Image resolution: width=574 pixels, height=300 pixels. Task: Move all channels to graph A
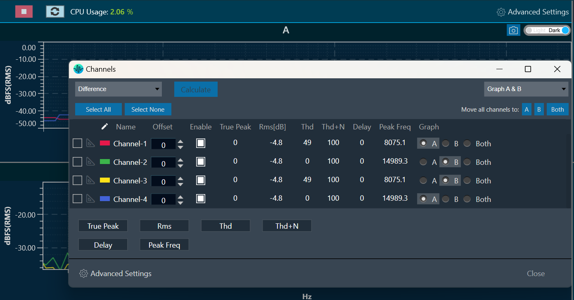pos(527,109)
